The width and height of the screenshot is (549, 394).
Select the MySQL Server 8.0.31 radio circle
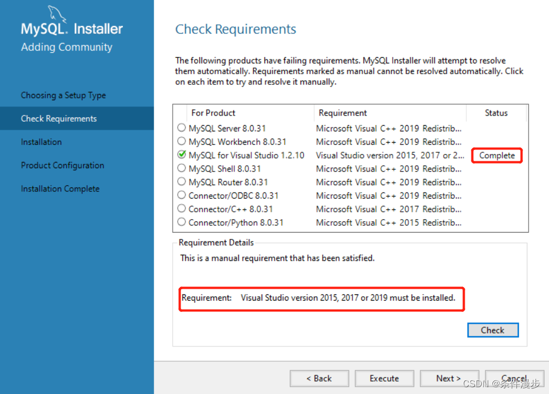[181, 127]
